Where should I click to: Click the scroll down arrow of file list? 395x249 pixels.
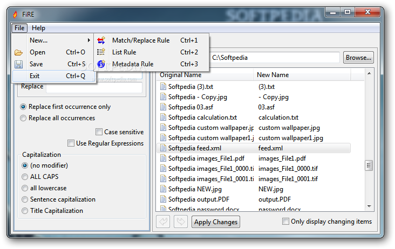[x=369, y=206]
